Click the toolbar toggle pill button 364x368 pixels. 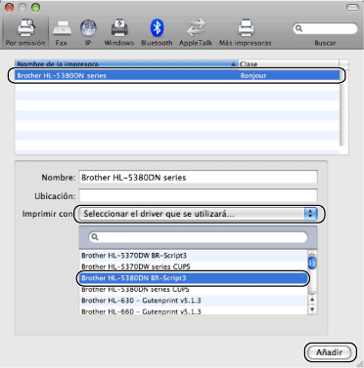click(x=352, y=7)
